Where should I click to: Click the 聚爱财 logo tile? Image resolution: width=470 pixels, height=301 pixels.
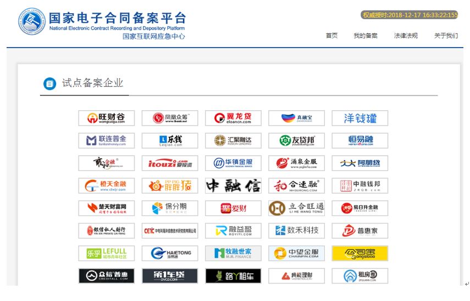pos(233,208)
